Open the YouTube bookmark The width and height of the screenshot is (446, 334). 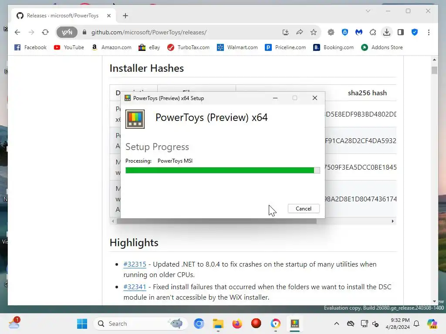69,47
